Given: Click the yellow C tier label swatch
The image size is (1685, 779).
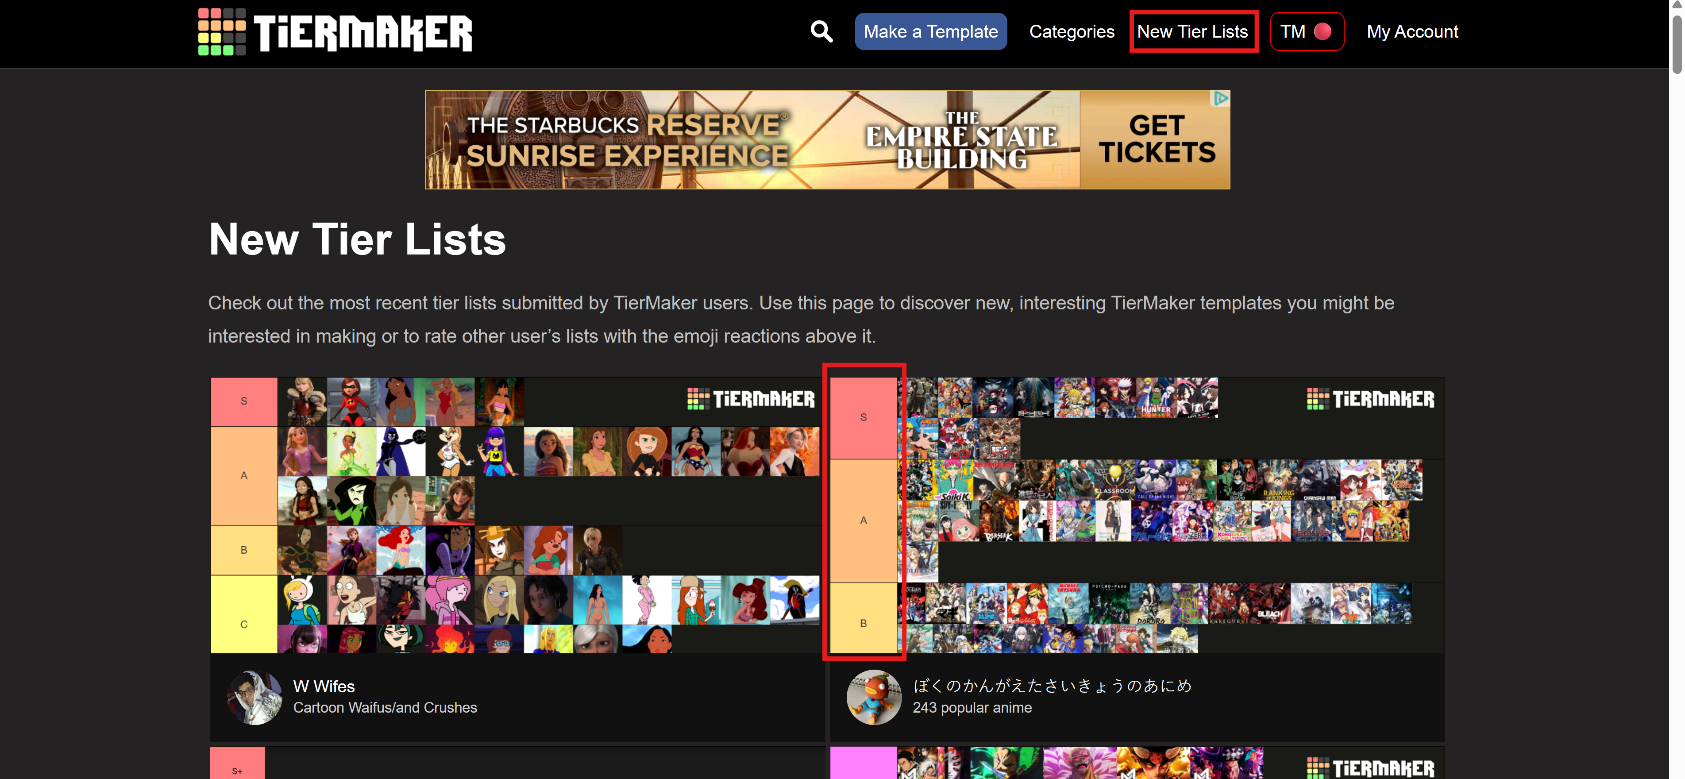Looking at the screenshot, I should coord(243,615).
